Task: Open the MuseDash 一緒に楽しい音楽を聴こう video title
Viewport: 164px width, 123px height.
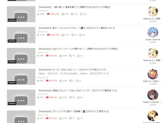Action: 74,7
